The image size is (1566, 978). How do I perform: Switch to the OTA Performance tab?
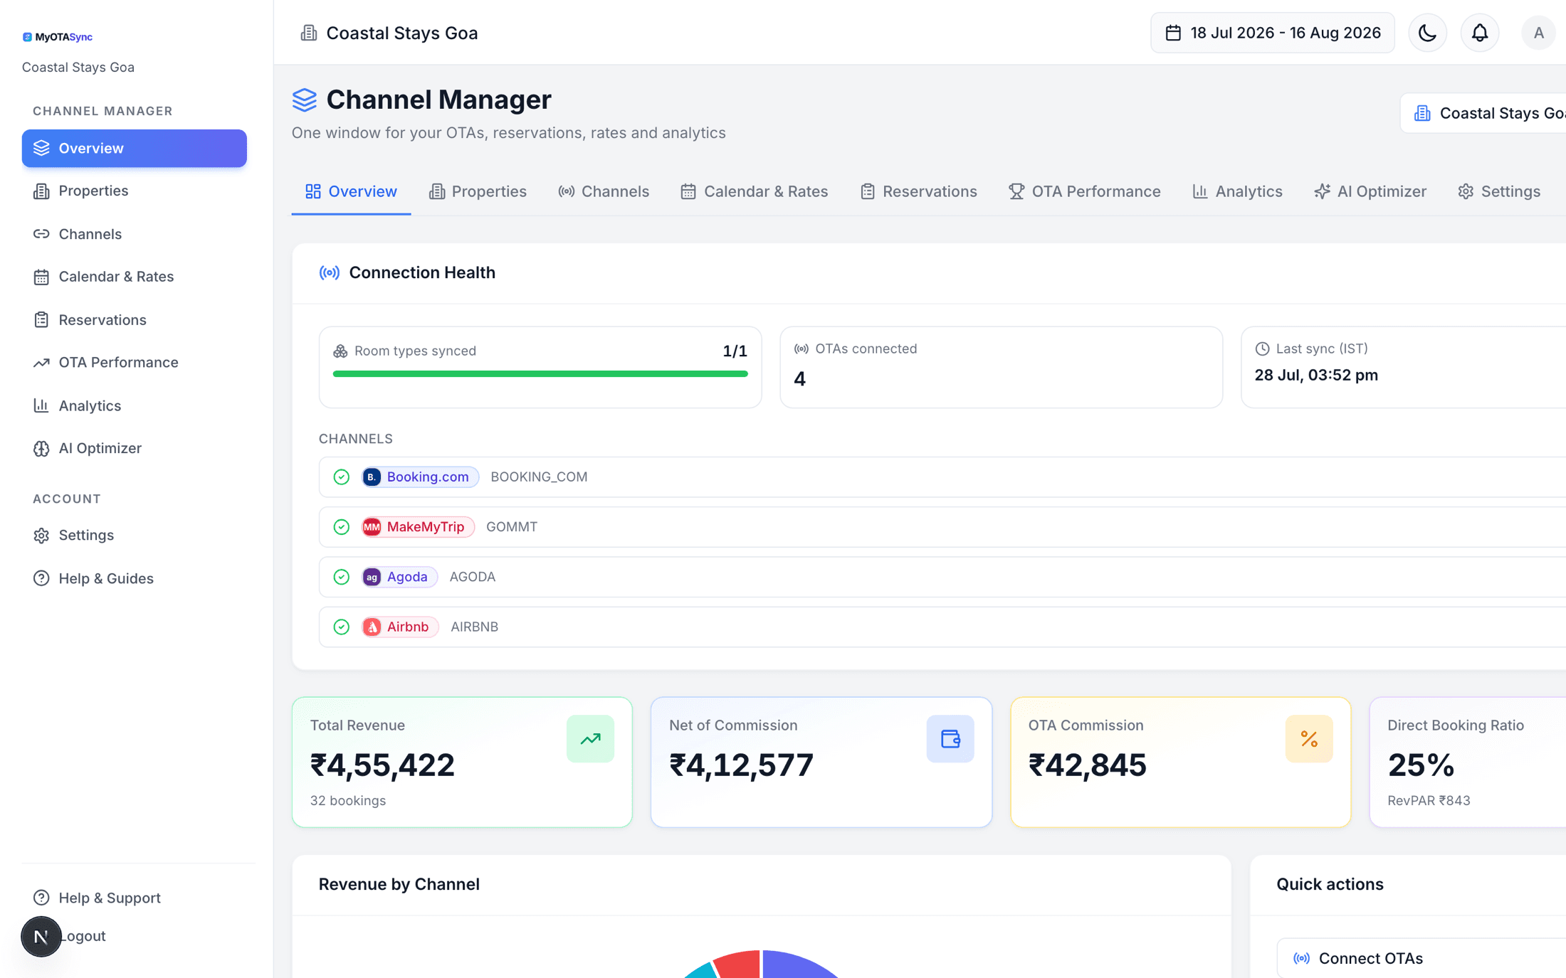click(x=1085, y=191)
